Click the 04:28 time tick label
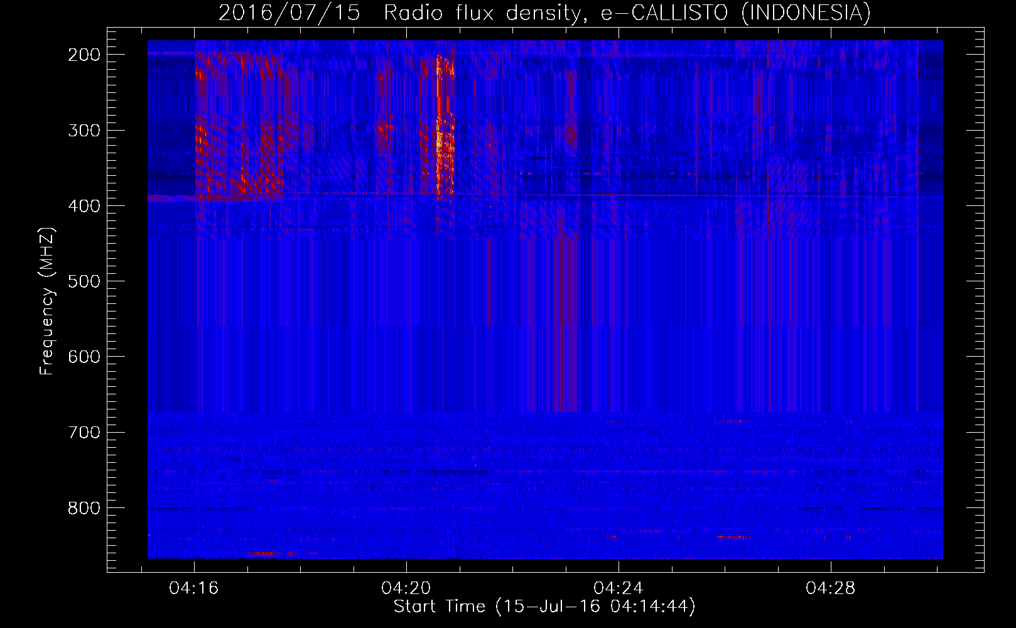This screenshot has height=628, width=1016. coord(831,588)
